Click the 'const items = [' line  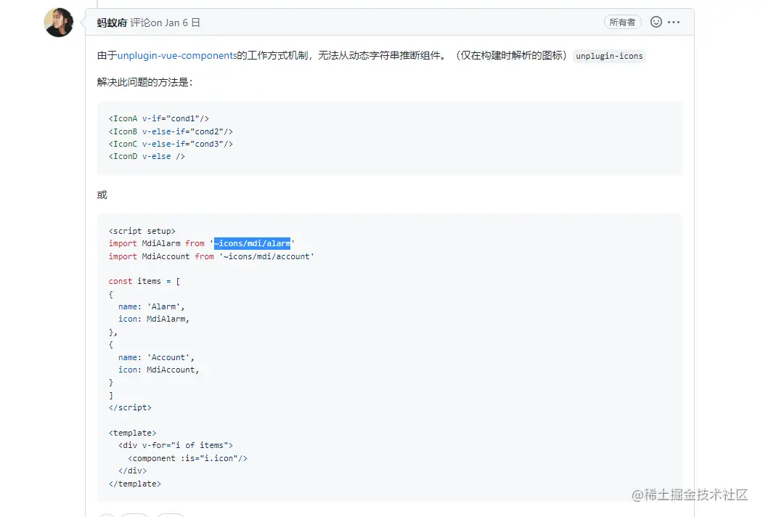click(x=144, y=282)
